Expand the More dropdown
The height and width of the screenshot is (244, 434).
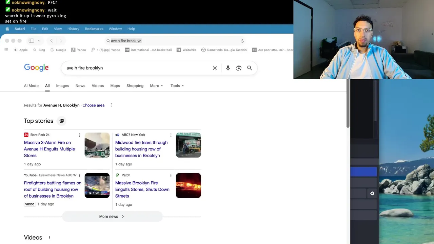click(156, 86)
